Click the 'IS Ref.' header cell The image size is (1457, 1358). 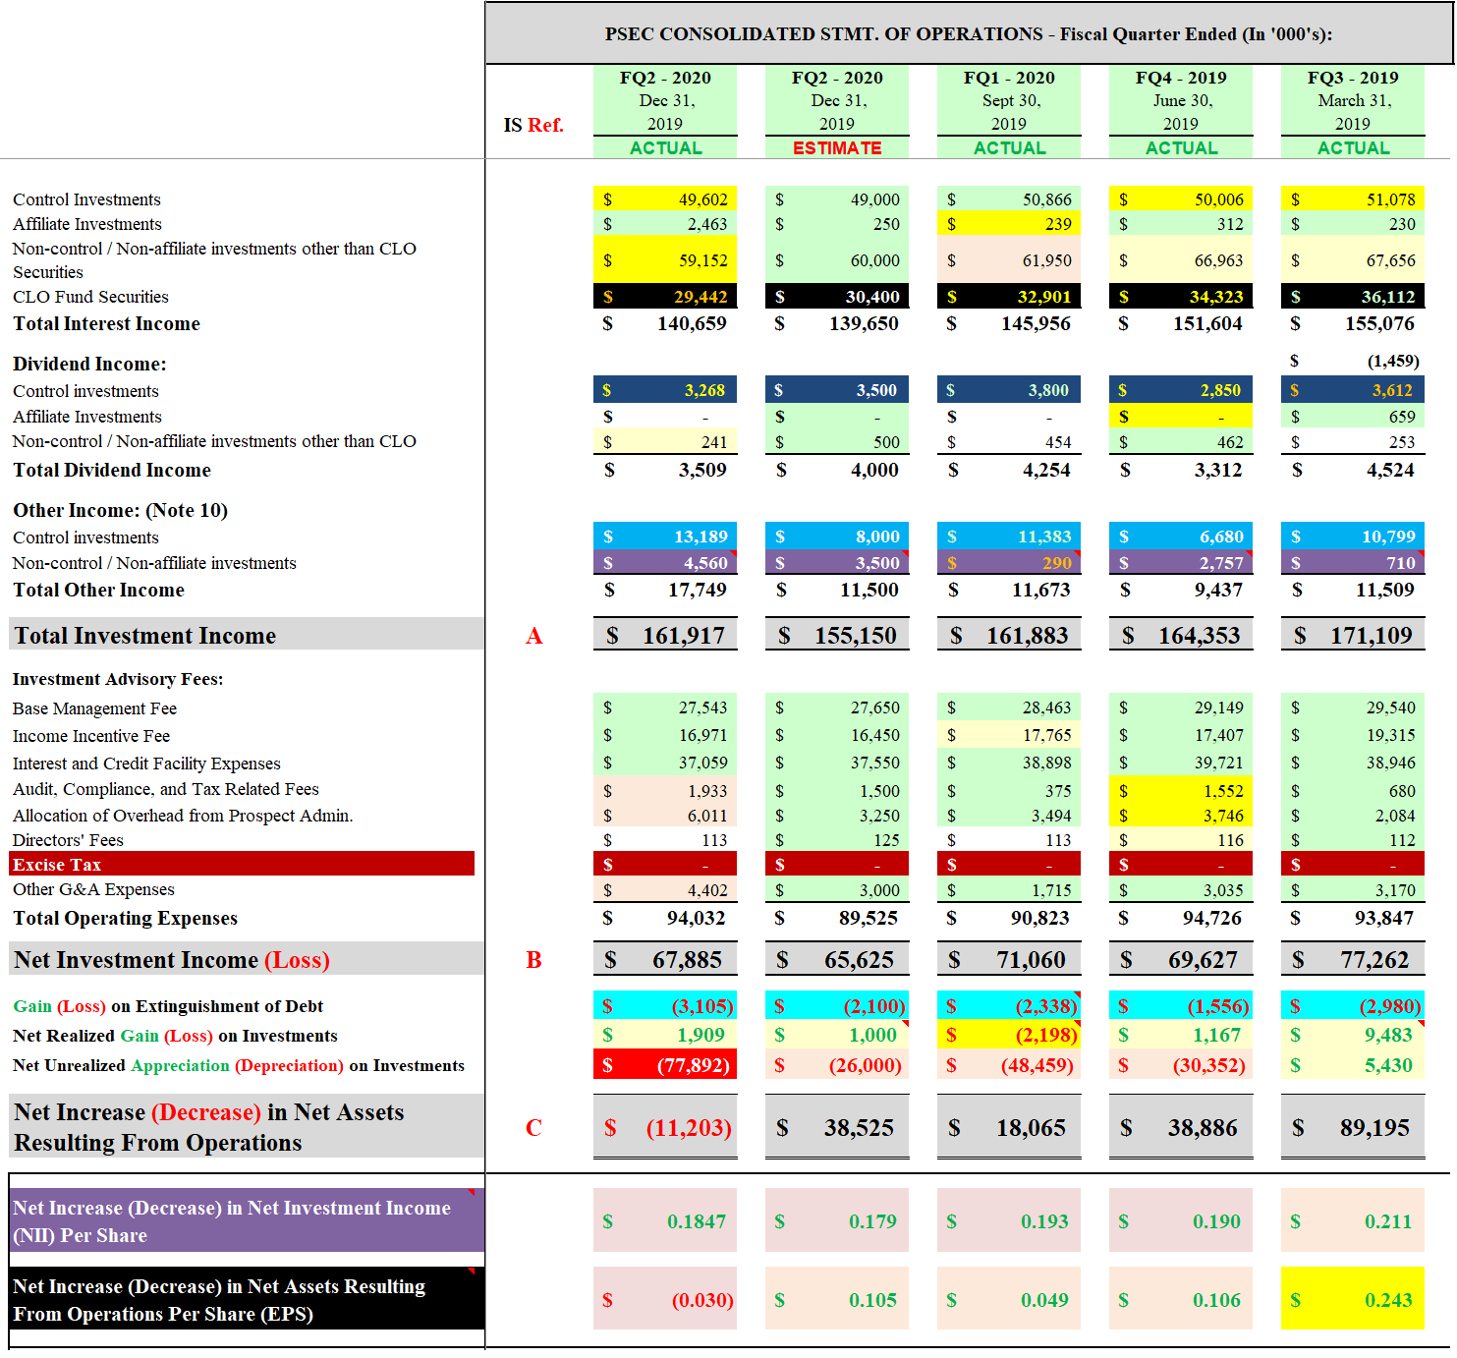coord(533,125)
